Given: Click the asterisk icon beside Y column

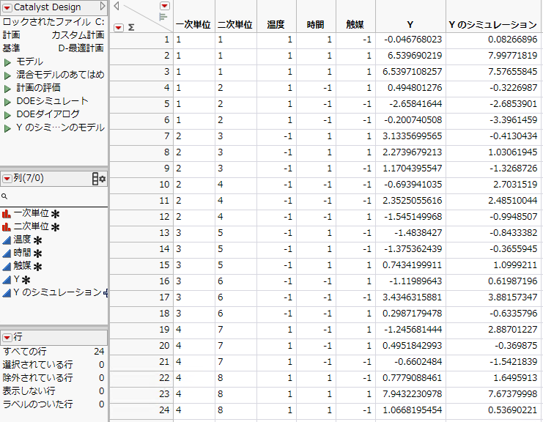Looking at the screenshot, I should coord(26,280).
